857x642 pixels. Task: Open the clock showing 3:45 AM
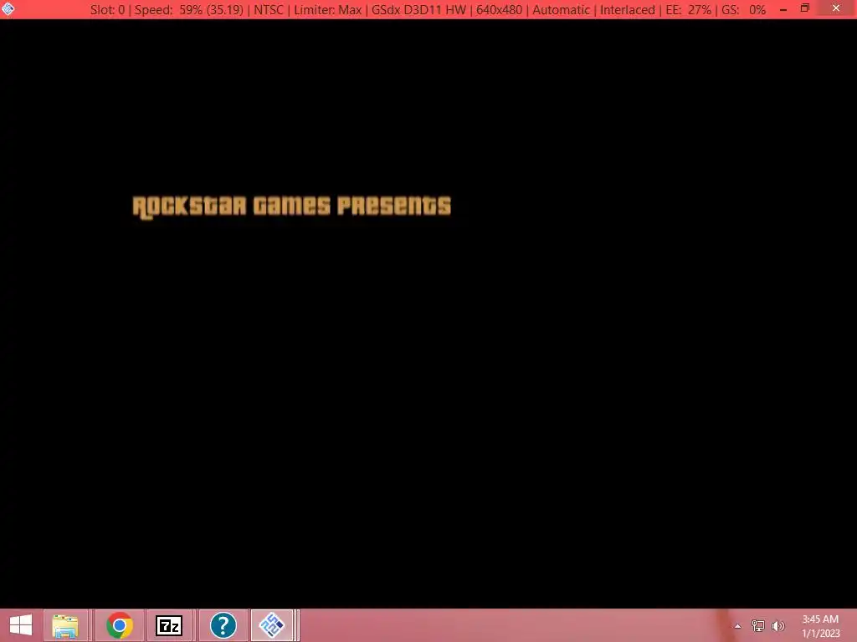tap(820, 619)
